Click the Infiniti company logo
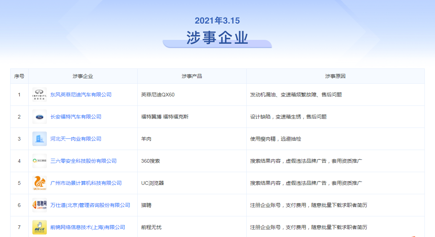Screen dimensions: 435x237 point(39,95)
